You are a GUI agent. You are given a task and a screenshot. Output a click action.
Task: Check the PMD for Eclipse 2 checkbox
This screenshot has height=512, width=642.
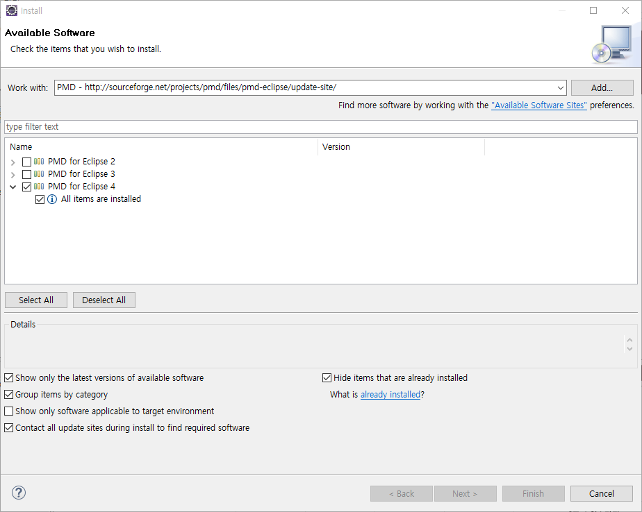[27, 162]
